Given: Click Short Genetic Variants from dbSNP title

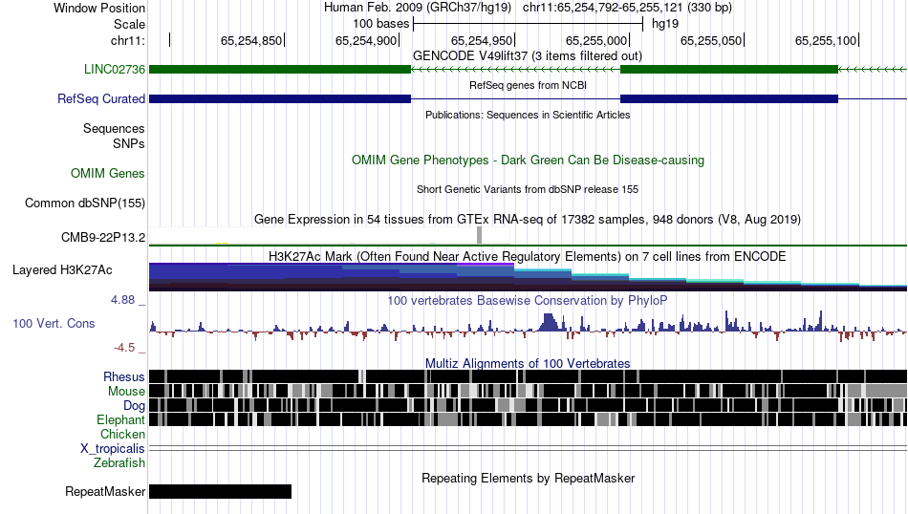Looking at the screenshot, I should (x=528, y=189).
